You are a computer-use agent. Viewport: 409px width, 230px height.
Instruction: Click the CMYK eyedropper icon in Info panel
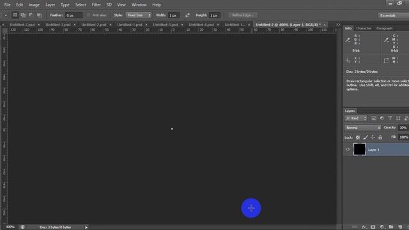point(386,40)
